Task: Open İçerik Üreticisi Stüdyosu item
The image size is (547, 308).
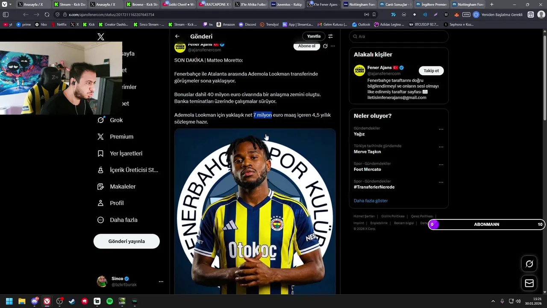Action: point(128,170)
